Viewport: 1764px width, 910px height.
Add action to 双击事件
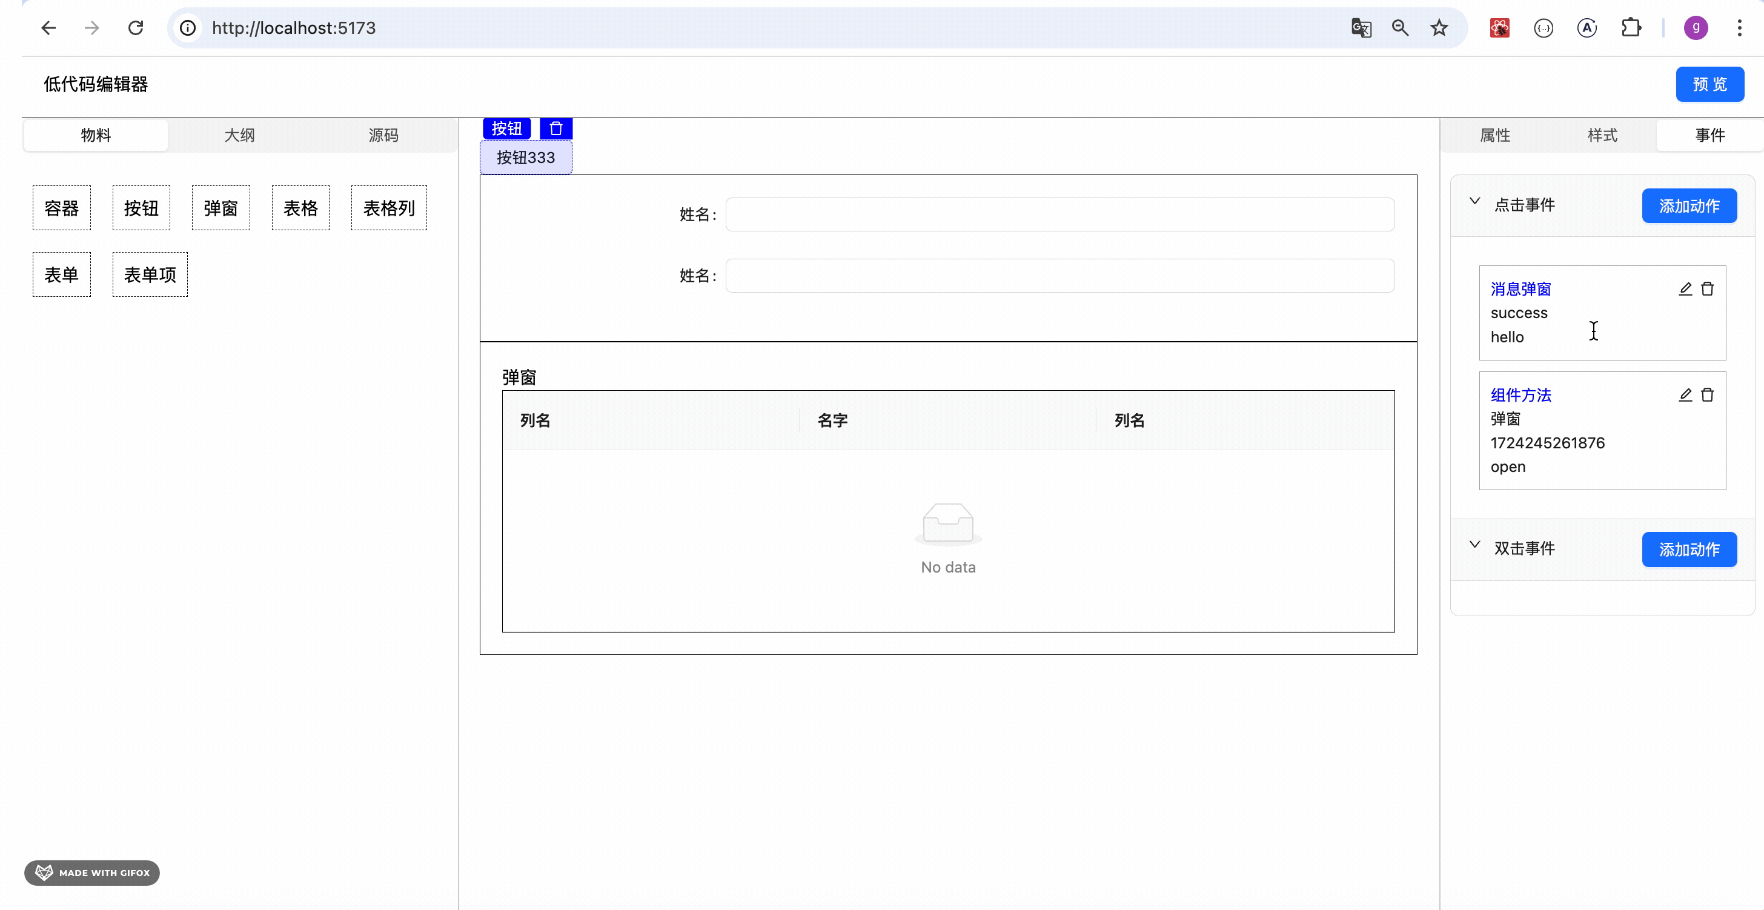(x=1689, y=549)
